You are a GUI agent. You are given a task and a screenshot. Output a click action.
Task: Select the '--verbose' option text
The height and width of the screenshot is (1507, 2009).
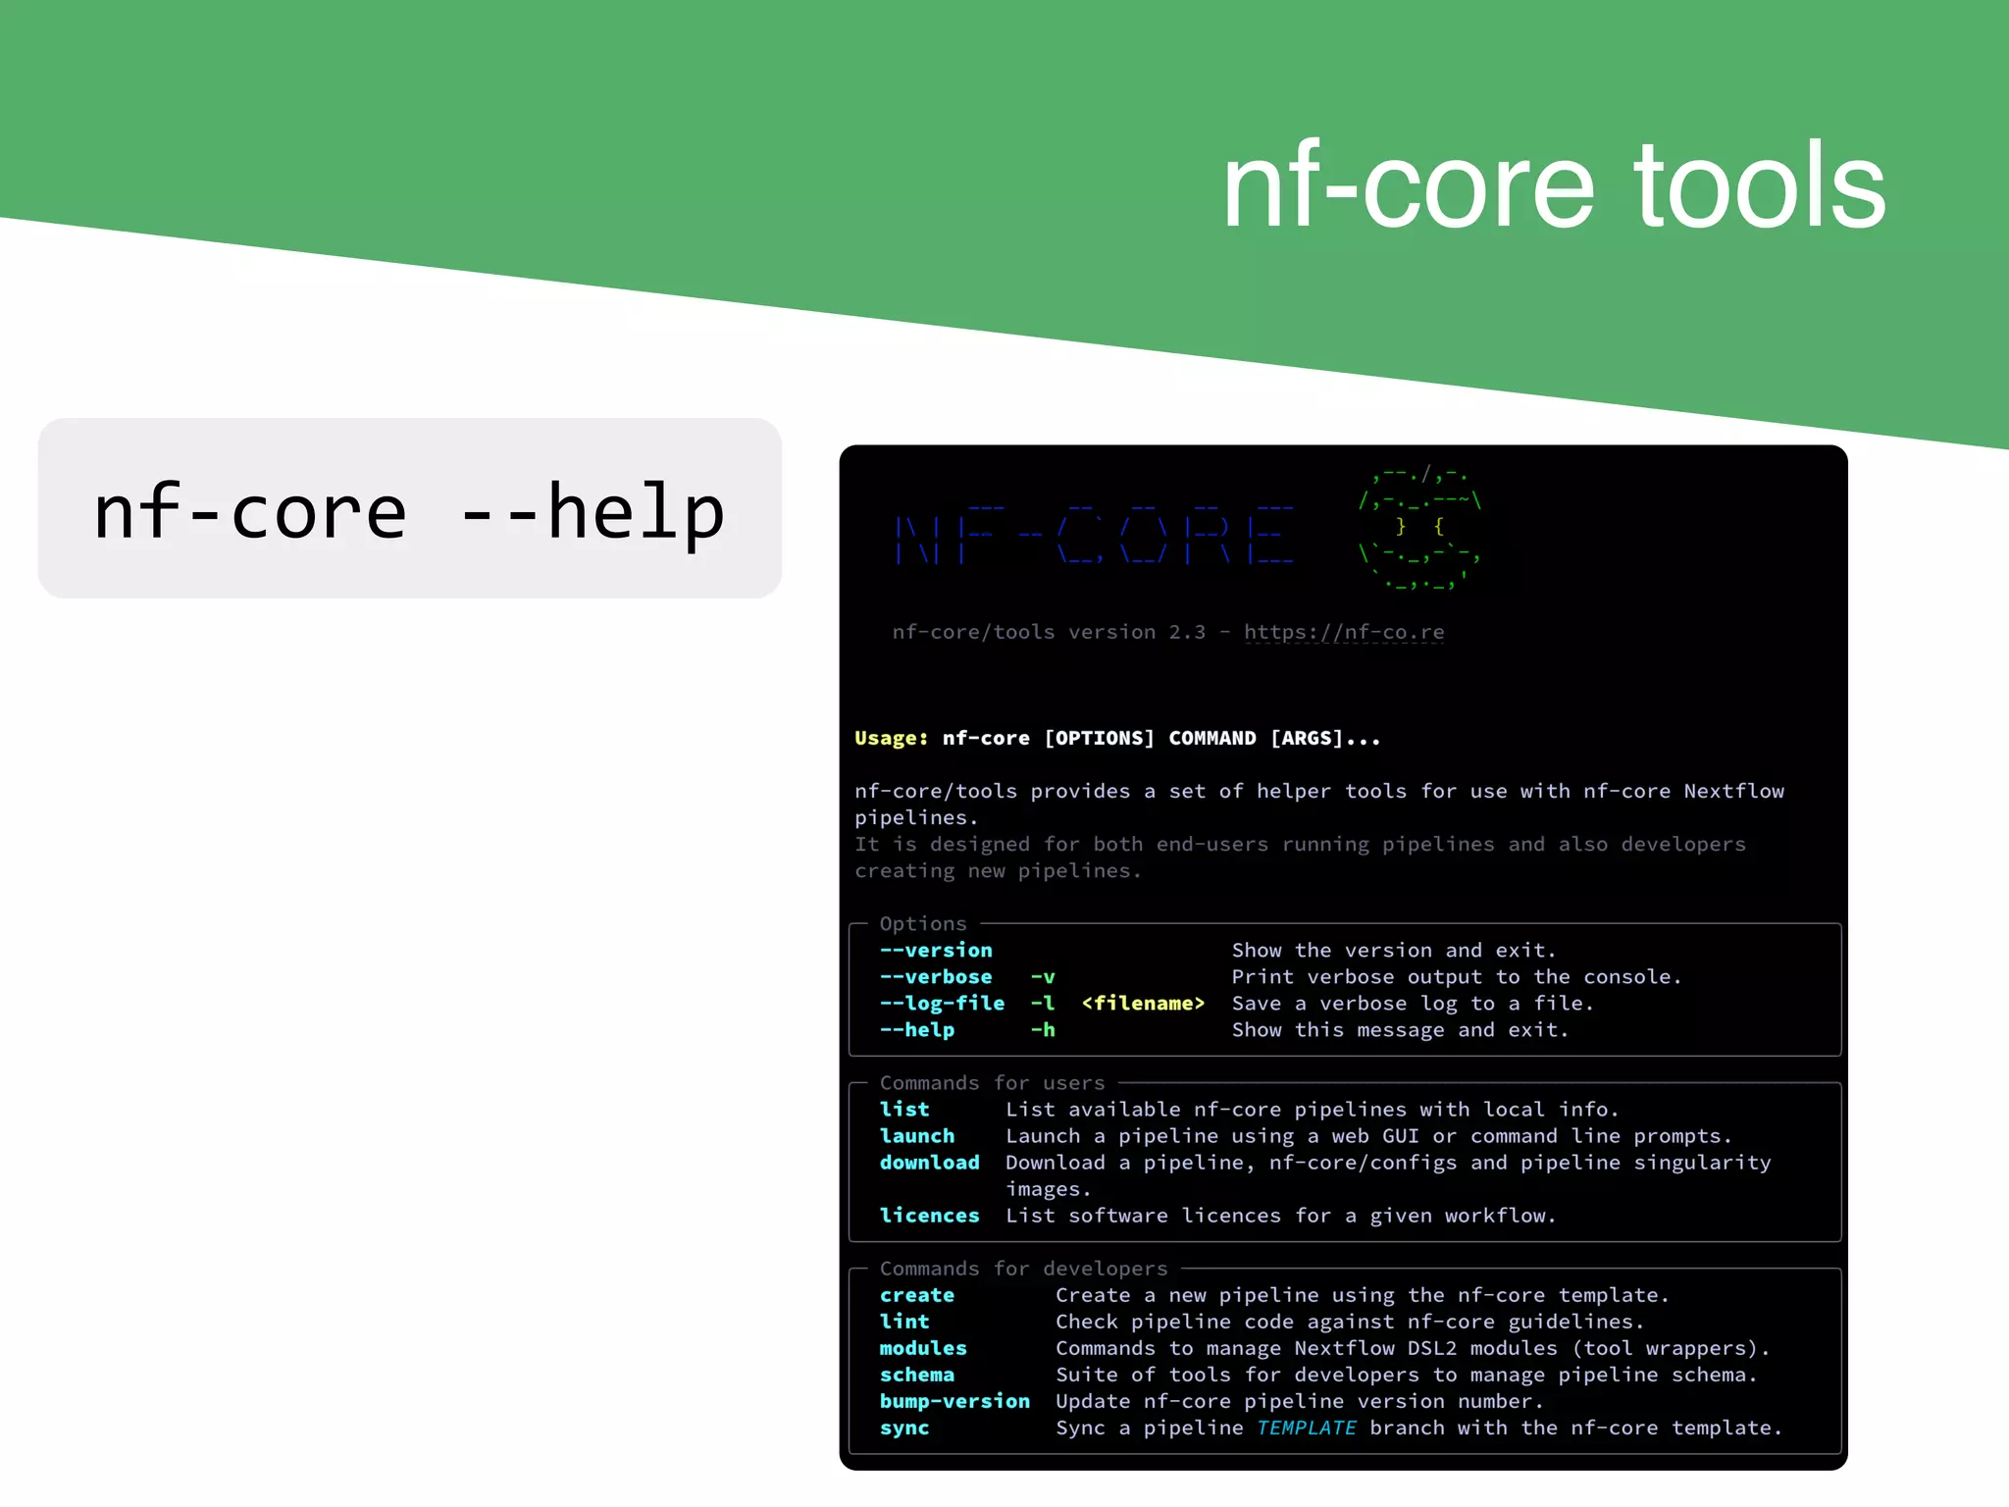coord(936,976)
